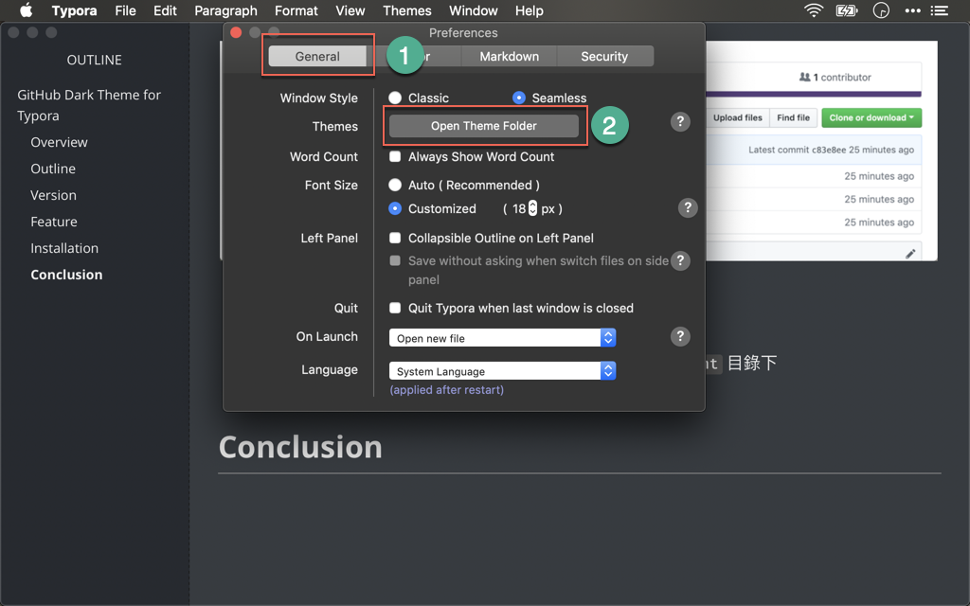The height and width of the screenshot is (606, 970).
Task: Select Seamless window style
Action: [519, 98]
